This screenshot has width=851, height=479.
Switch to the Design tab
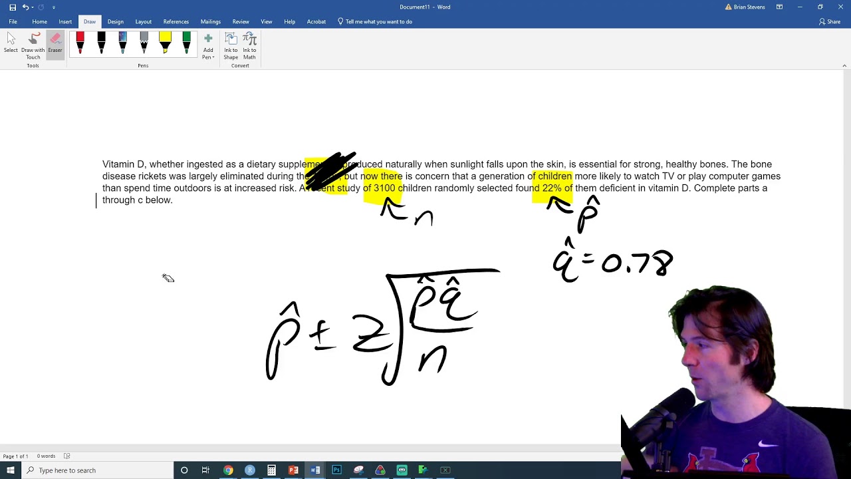(116, 22)
